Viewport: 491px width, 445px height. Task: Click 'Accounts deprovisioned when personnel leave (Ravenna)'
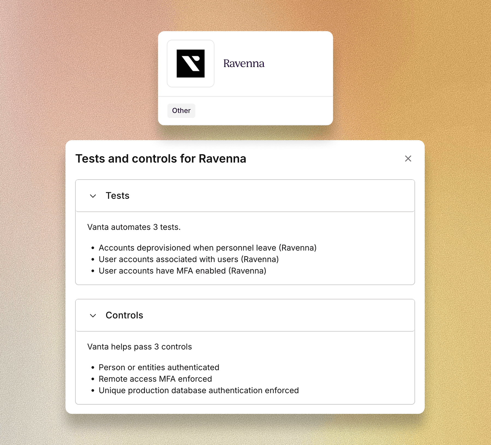point(208,248)
